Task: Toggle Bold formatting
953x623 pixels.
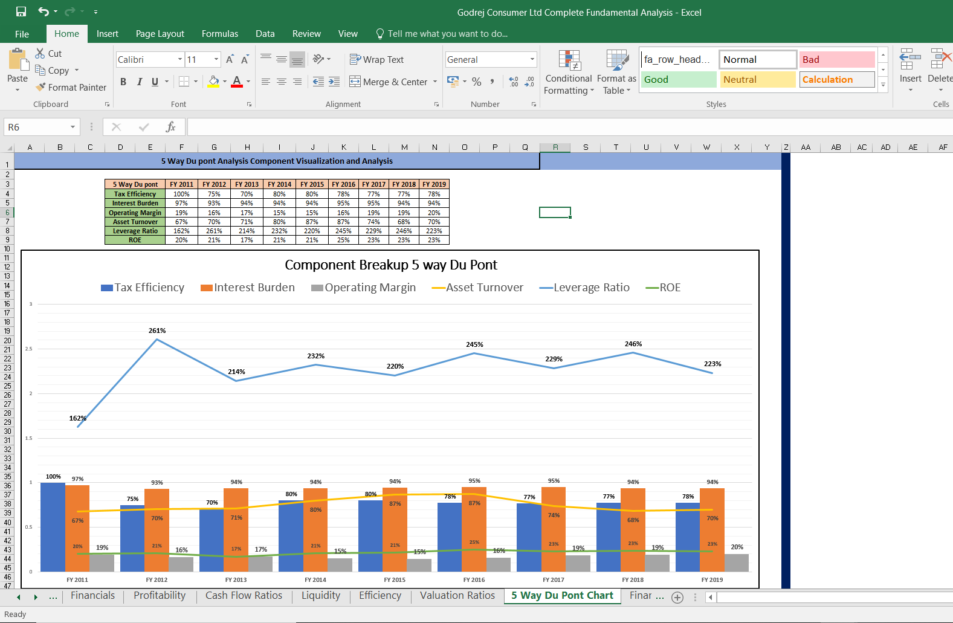Action: (x=123, y=82)
